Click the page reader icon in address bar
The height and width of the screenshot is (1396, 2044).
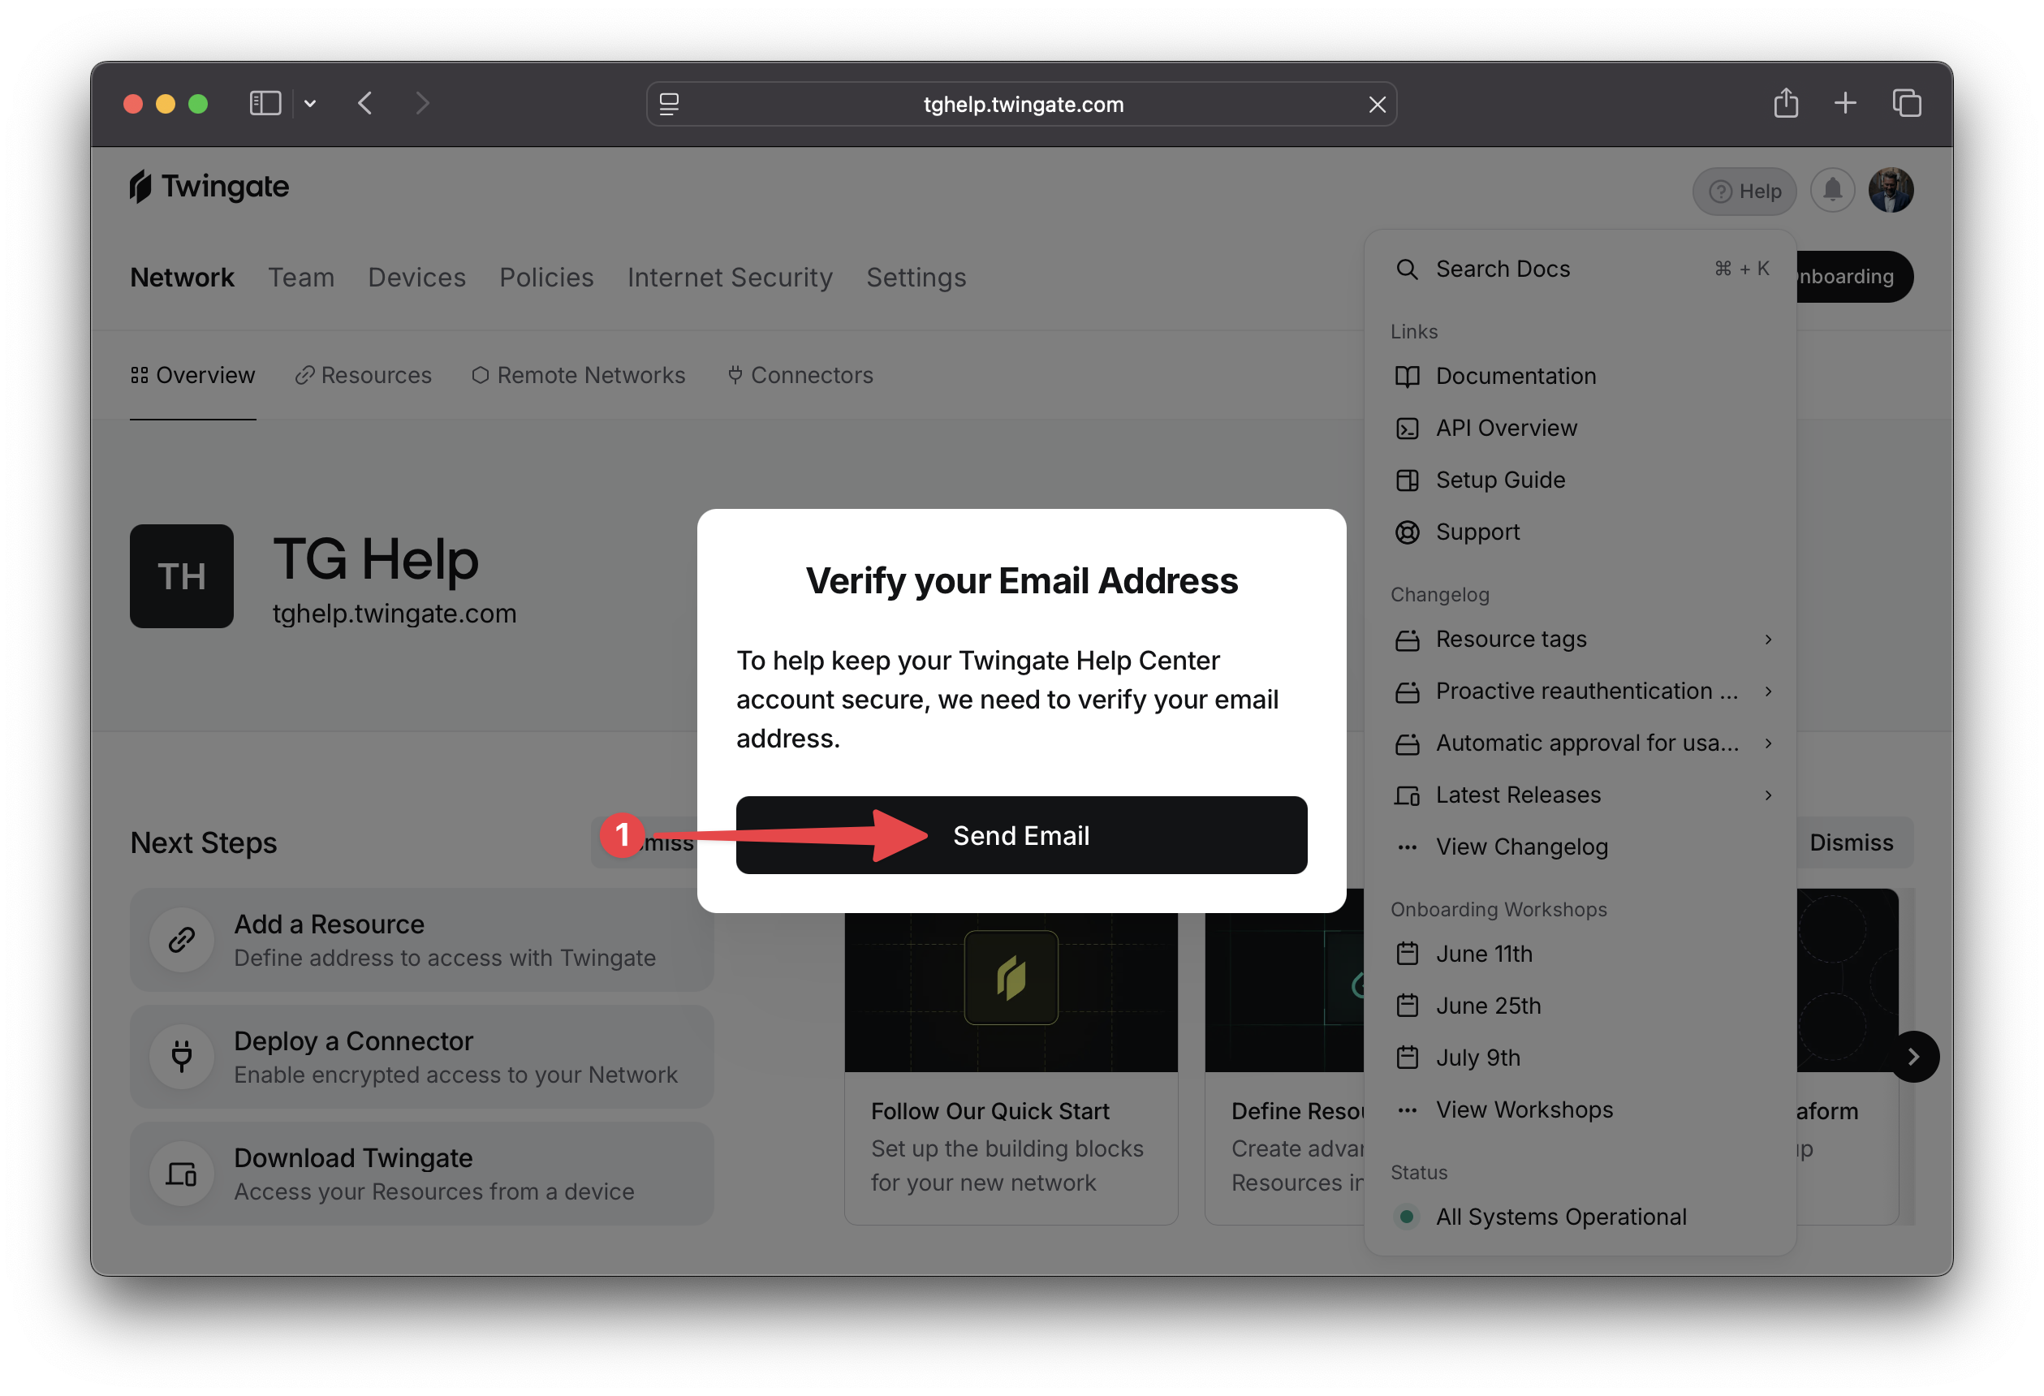click(x=668, y=104)
